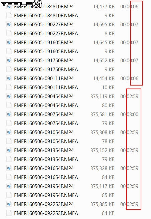Click the blank file icon of EMER160505-184810F.NMEA

pos(9,16)
